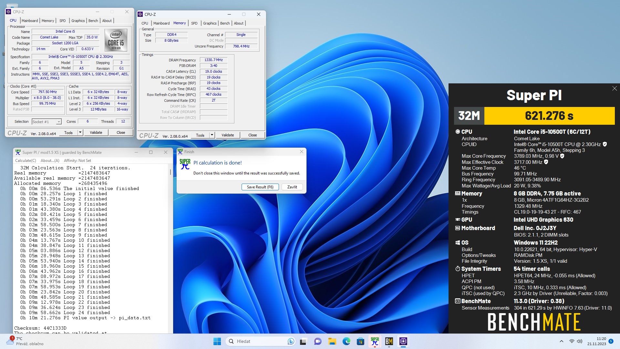
Task: Click Close button in the CPU-Z Memory window
Action: pyautogui.click(x=253, y=135)
